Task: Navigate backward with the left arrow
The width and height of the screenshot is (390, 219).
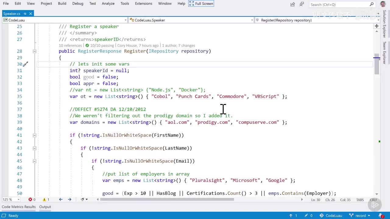Action: (x=61, y=200)
